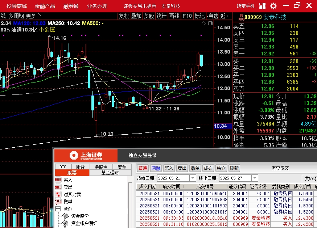Click the 买一 price 12.91
The height and width of the screenshot is (228, 317).
[267, 61]
